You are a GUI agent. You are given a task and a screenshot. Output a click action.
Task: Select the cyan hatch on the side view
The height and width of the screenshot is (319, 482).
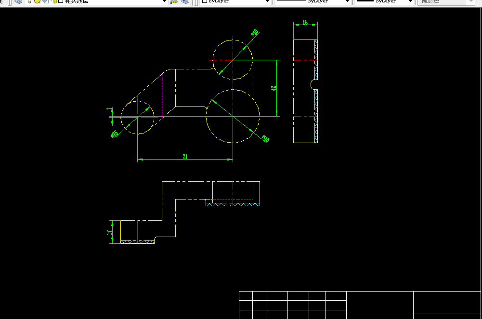(x=316, y=92)
